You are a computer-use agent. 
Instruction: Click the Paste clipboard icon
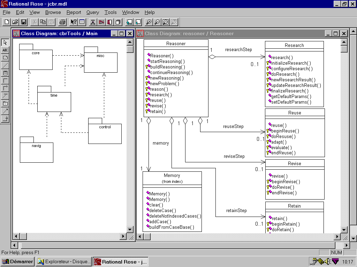point(52,22)
